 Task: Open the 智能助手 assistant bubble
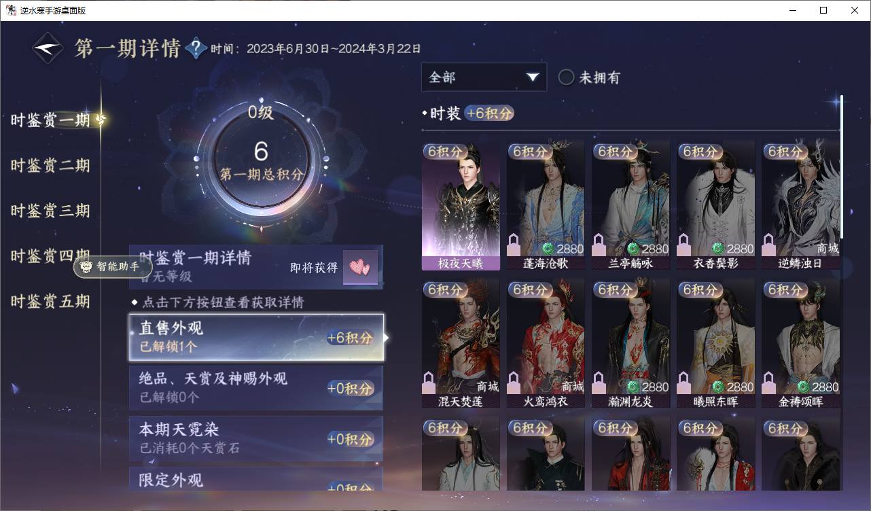coord(112,267)
